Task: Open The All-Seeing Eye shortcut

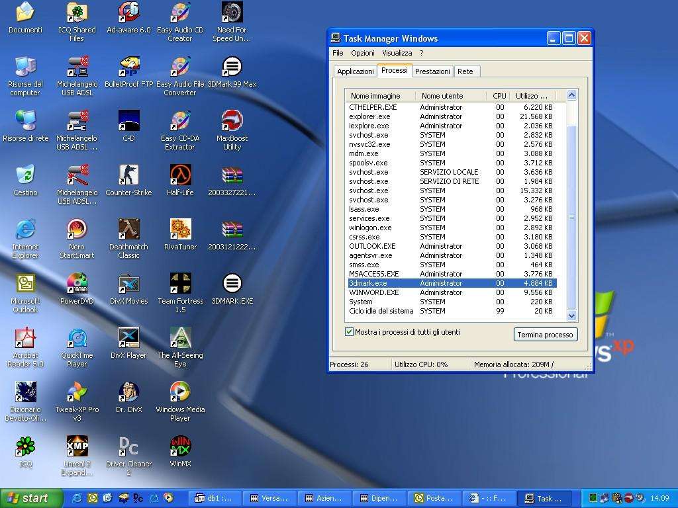Action: pos(180,348)
